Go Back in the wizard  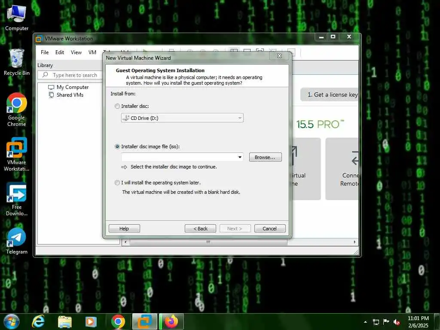point(200,229)
